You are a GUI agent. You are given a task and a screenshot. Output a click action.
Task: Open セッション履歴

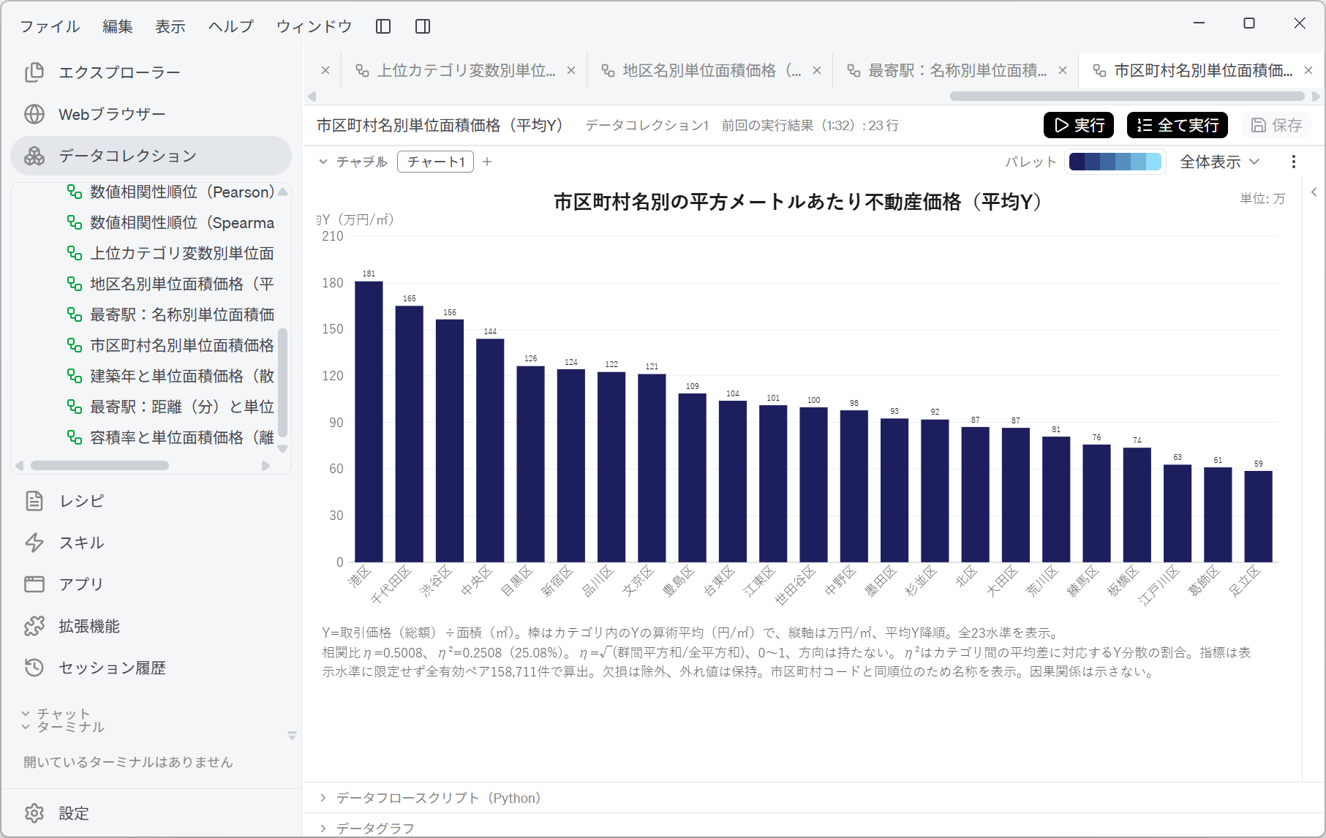(151, 668)
